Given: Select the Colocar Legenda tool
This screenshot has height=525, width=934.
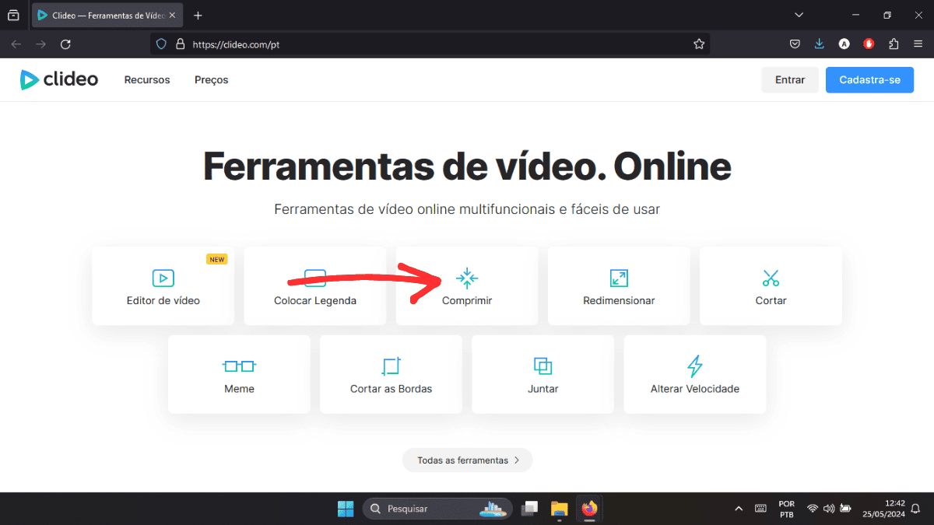Looking at the screenshot, I should [x=314, y=286].
